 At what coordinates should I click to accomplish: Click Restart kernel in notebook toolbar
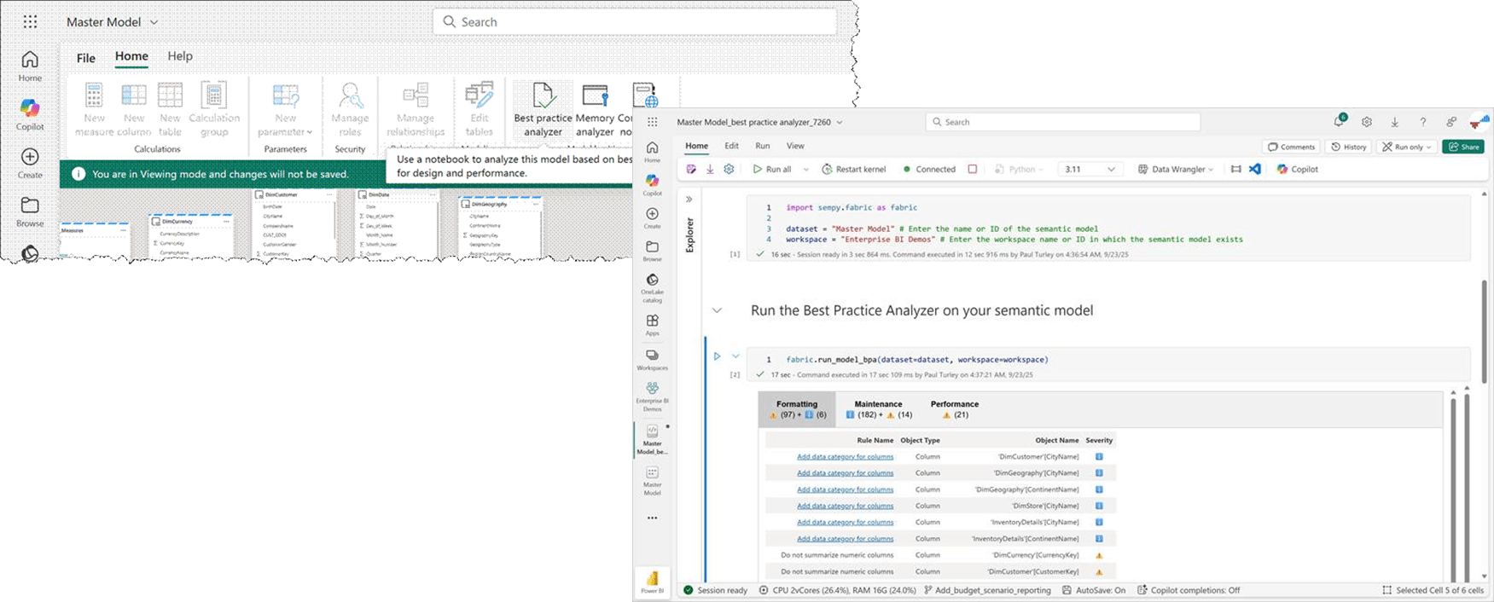(x=853, y=169)
